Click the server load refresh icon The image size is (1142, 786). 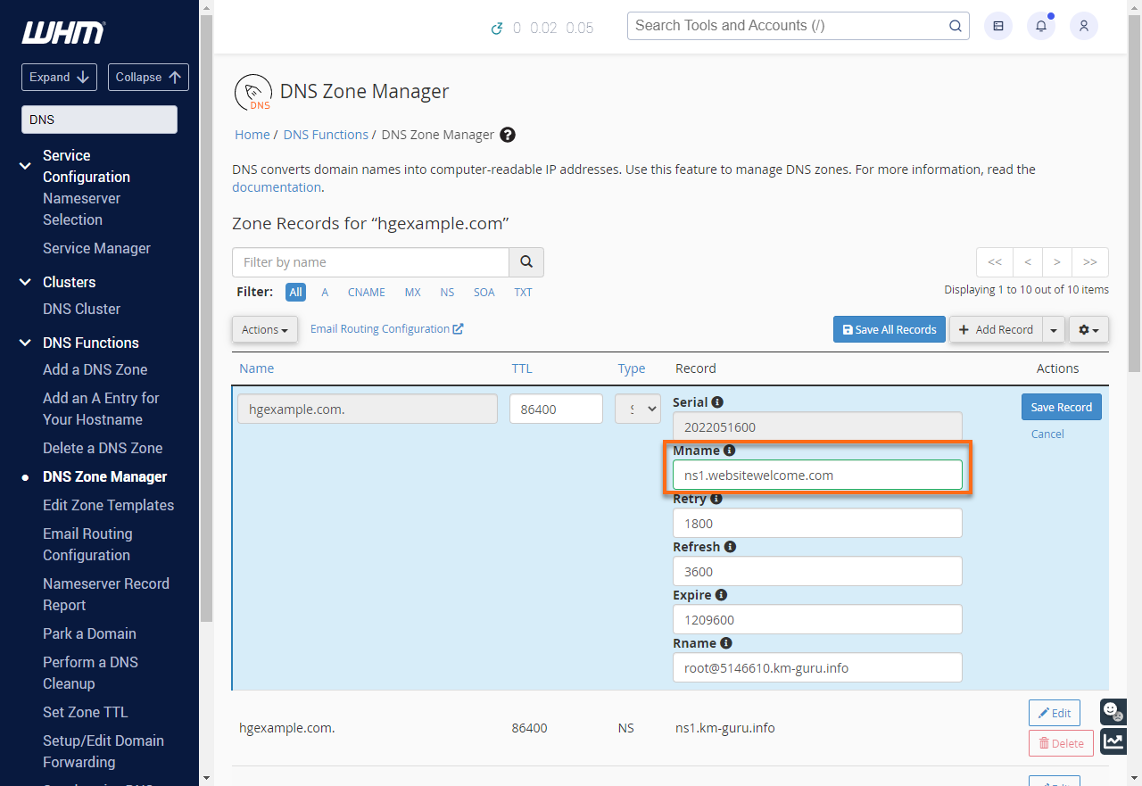tap(498, 28)
